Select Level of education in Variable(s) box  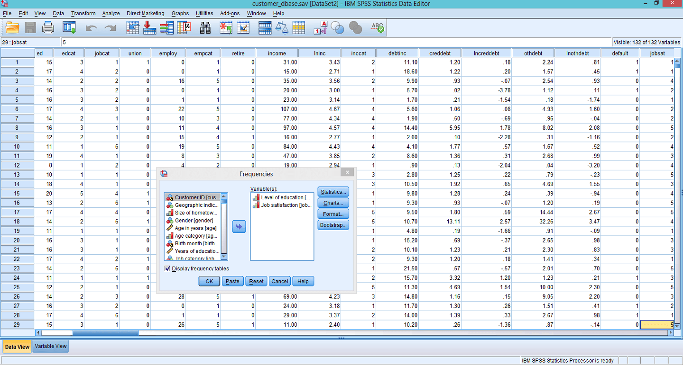point(282,197)
